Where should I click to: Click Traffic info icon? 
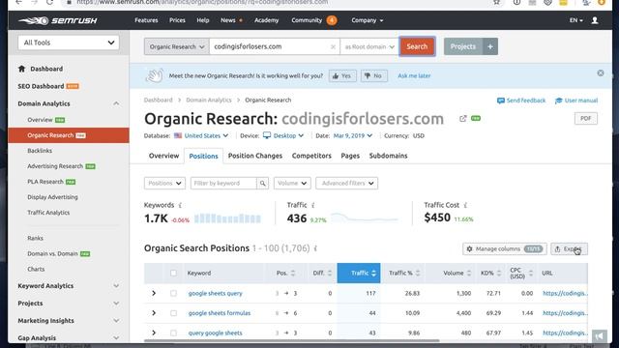coord(313,205)
